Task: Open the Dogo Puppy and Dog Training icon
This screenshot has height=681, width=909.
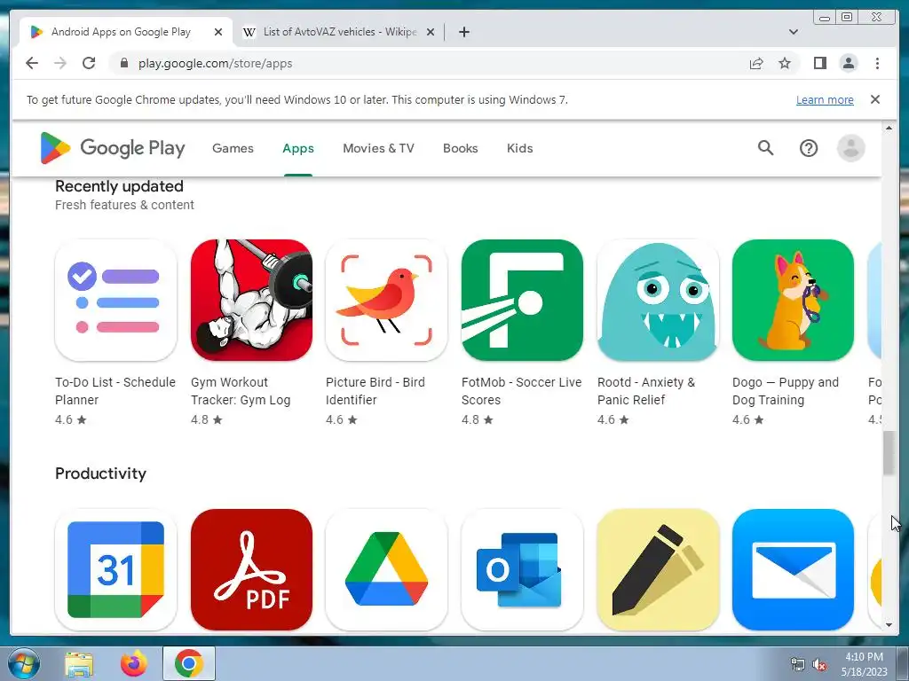Action: point(793,300)
